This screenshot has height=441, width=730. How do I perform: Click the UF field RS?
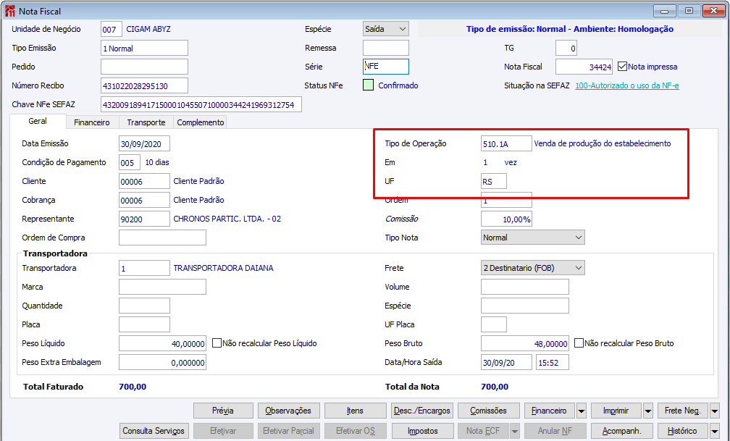pos(494,181)
